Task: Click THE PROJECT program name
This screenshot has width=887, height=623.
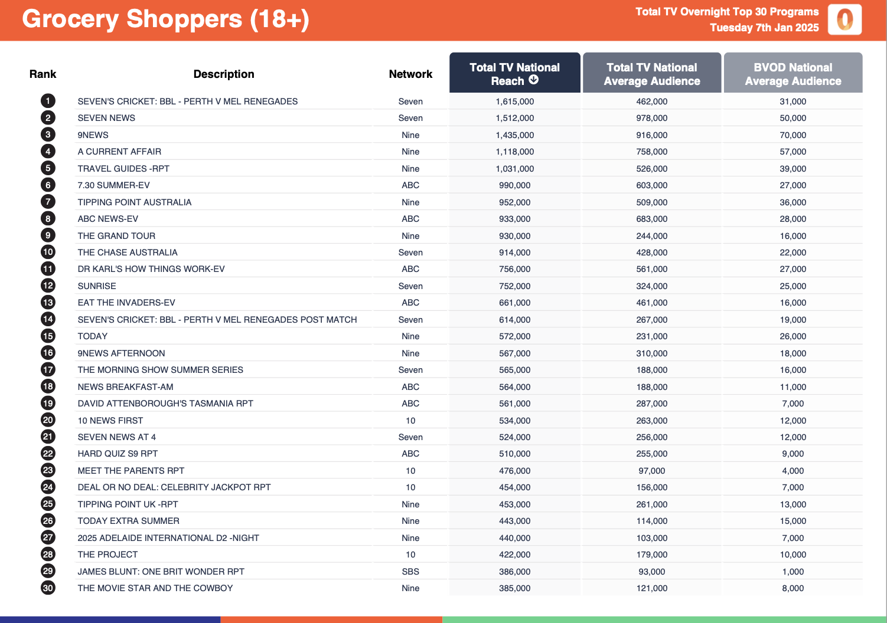Action: pyautogui.click(x=107, y=555)
